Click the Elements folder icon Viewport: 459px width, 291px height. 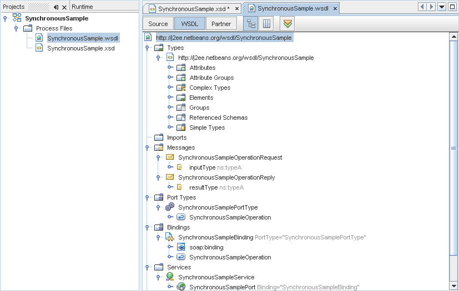coord(181,98)
